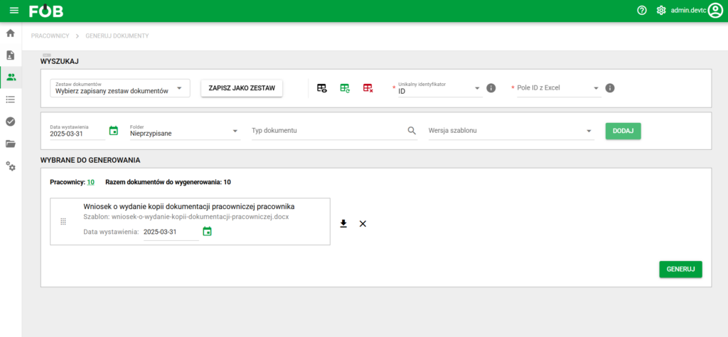Expand the Folder Nieprzypisane dropdown
Viewport: 728px width, 337px height.
coord(235,131)
